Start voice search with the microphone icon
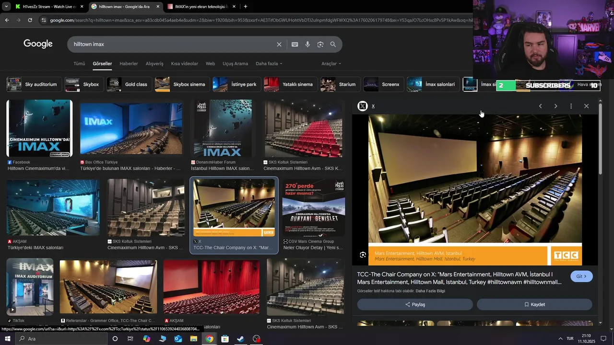This screenshot has height=345, width=614. (307, 44)
